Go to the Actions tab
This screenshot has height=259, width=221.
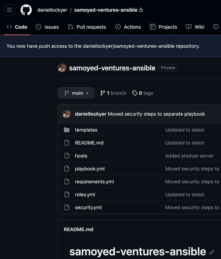point(128,27)
